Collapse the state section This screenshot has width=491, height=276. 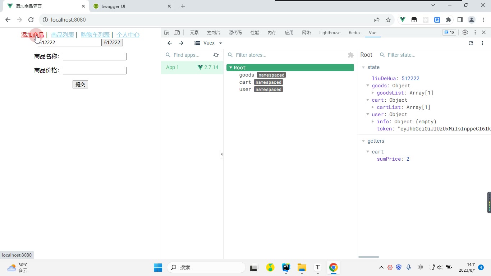pos(363,67)
